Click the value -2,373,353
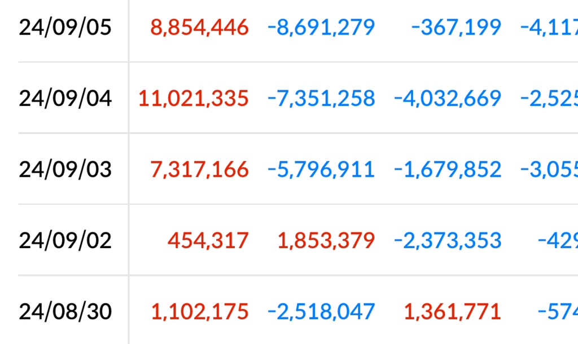This screenshot has height=344, width=578. [x=448, y=240]
